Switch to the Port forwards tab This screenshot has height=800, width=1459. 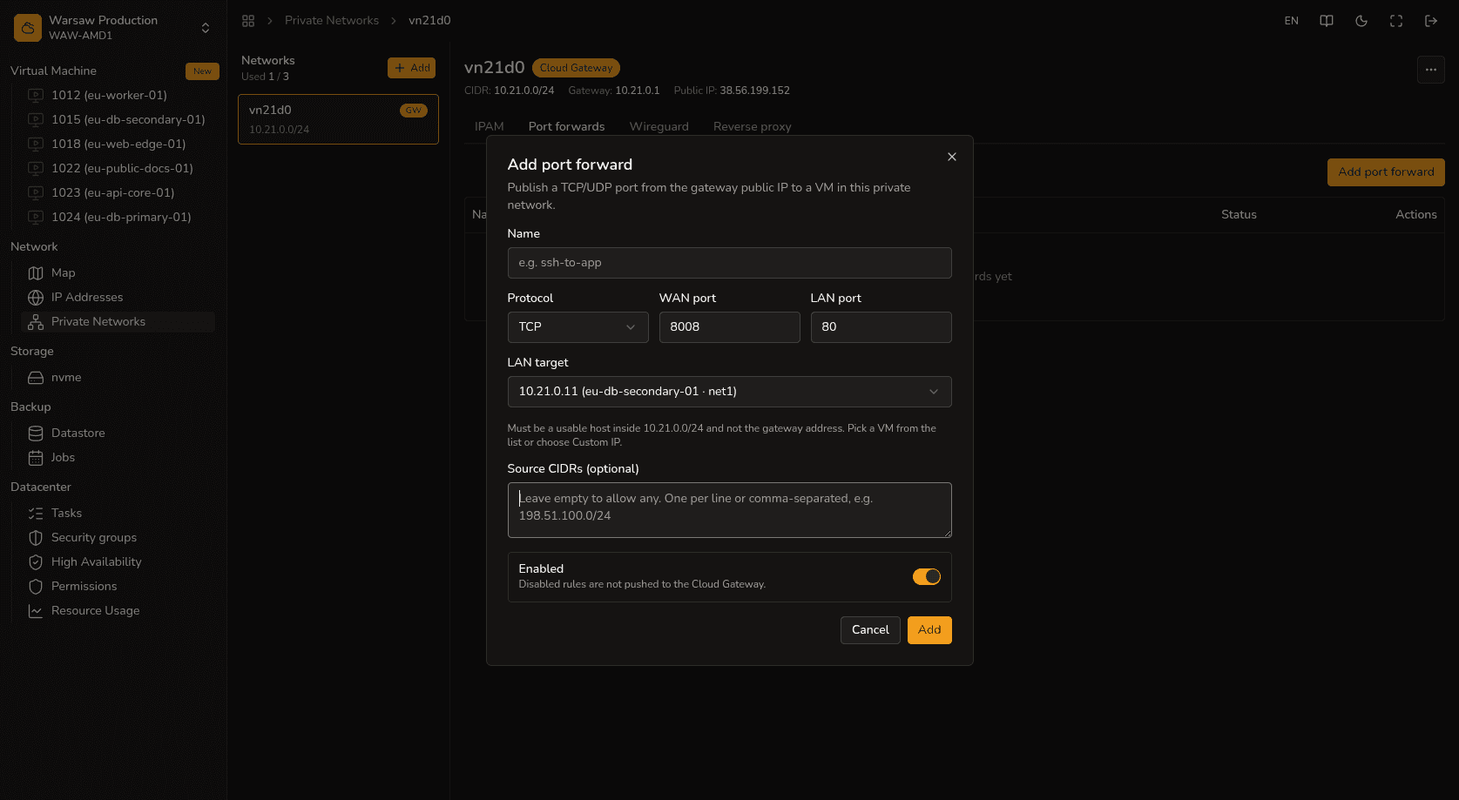566,126
